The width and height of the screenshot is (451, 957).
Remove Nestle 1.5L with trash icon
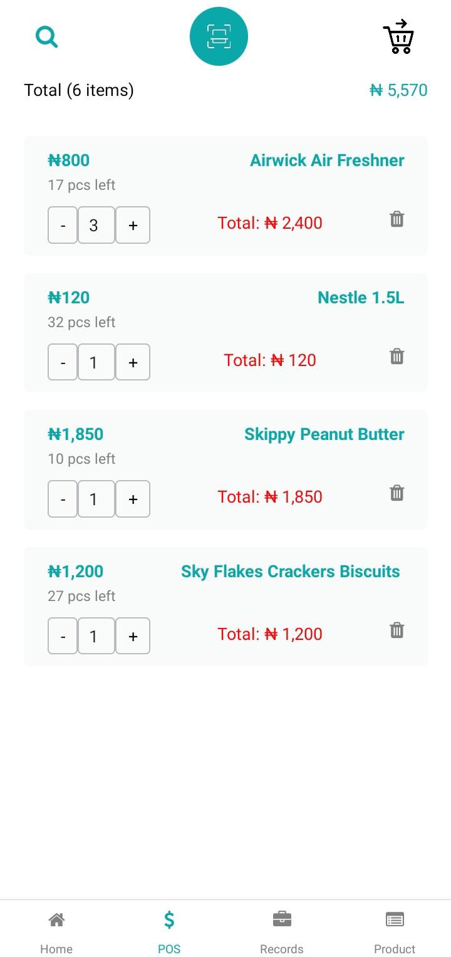(x=397, y=357)
